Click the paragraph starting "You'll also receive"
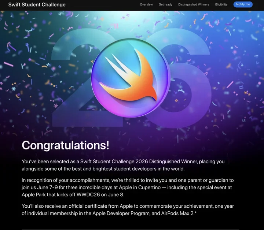Image resolution: width=264 pixels, height=230 pixels. click(x=128, y=209)
